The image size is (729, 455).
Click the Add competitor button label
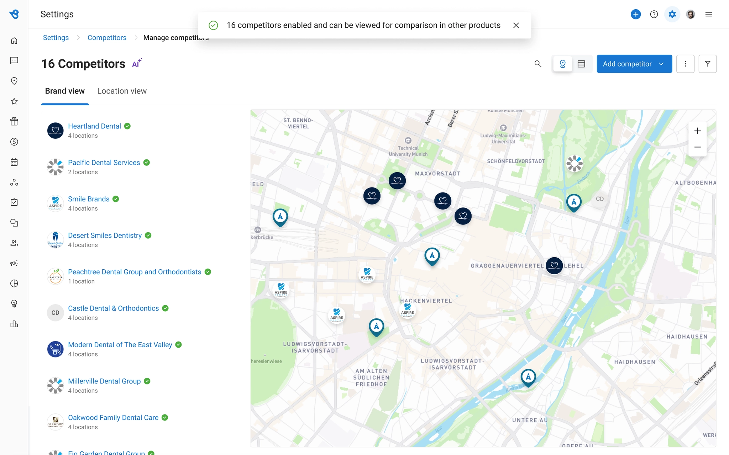[627, 64]
